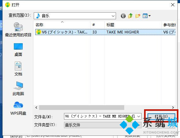Expand the 查找范围 folder dropdown

click(x=113, y=16)
